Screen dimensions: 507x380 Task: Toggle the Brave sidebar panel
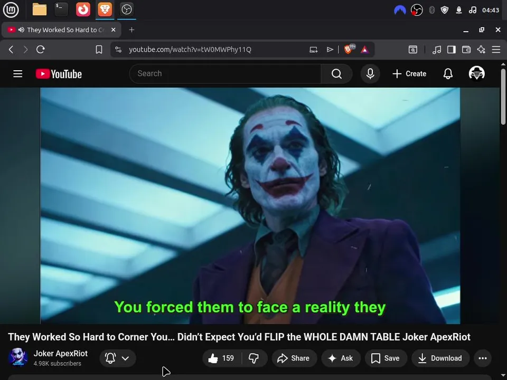pyautogui.click(x=452, y=50)
